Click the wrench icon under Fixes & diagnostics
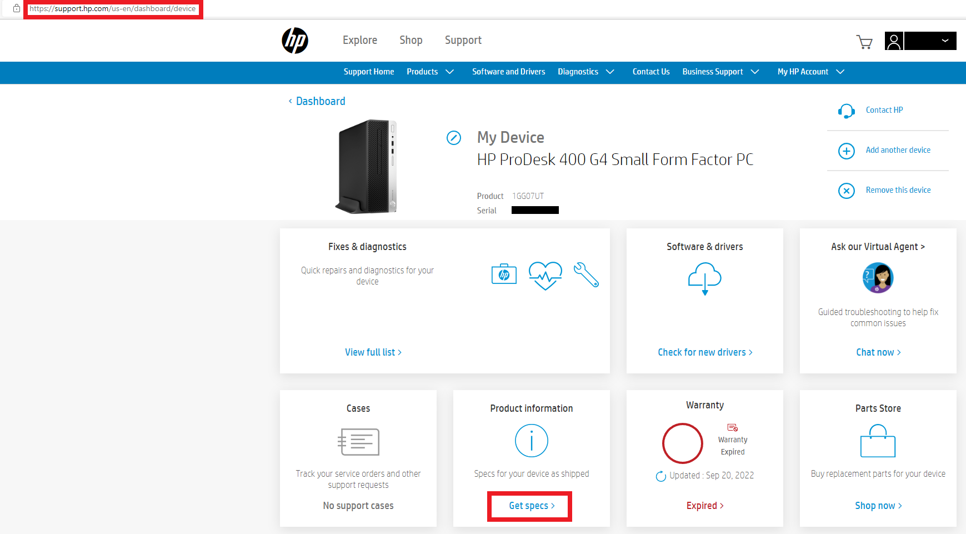 (x=587, y=275)
